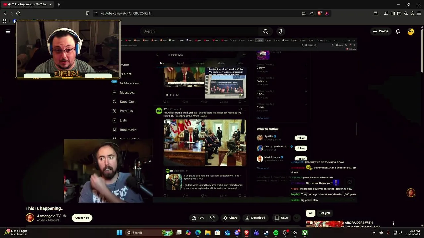Select the For you filter chip

[x=325, y=213]
